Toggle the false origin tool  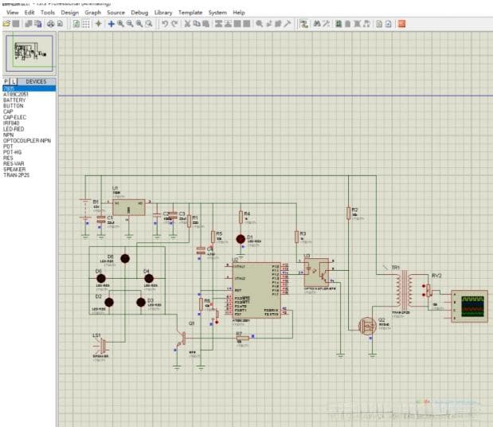click(x=99, y=24)
